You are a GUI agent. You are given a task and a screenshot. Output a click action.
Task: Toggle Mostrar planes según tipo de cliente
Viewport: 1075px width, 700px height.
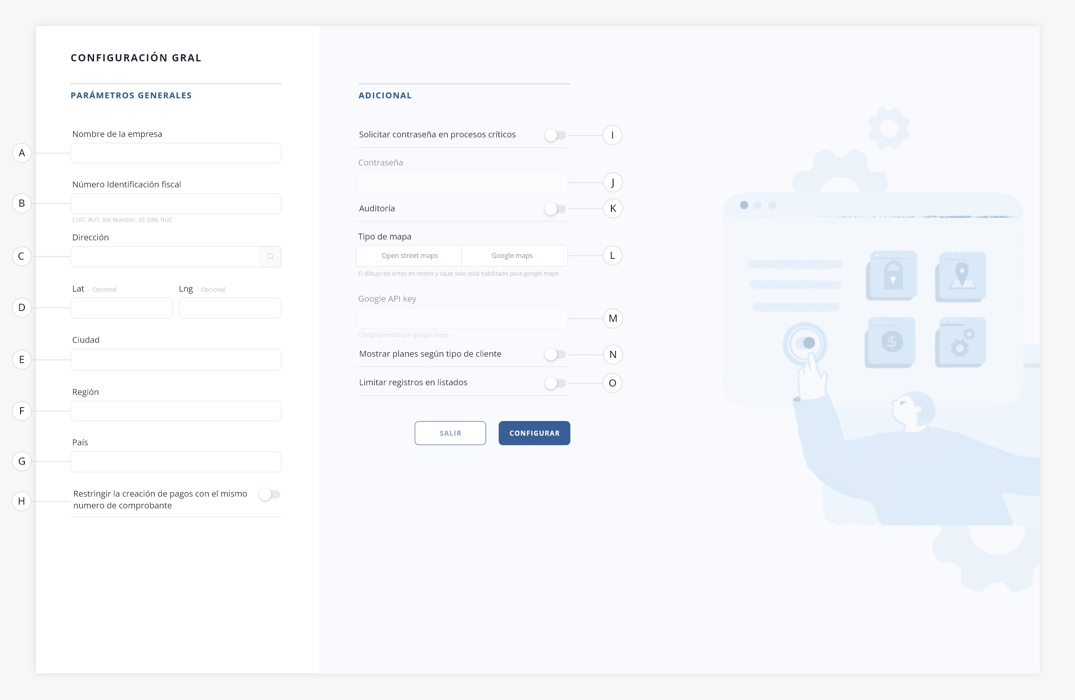point(555,354)
